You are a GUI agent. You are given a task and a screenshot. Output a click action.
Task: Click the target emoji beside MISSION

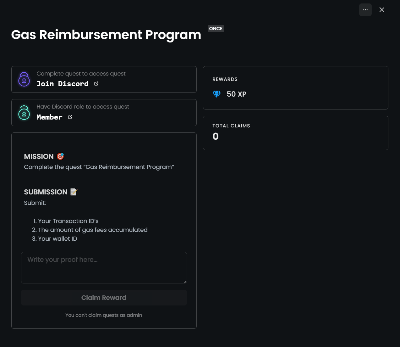[60, 156]
